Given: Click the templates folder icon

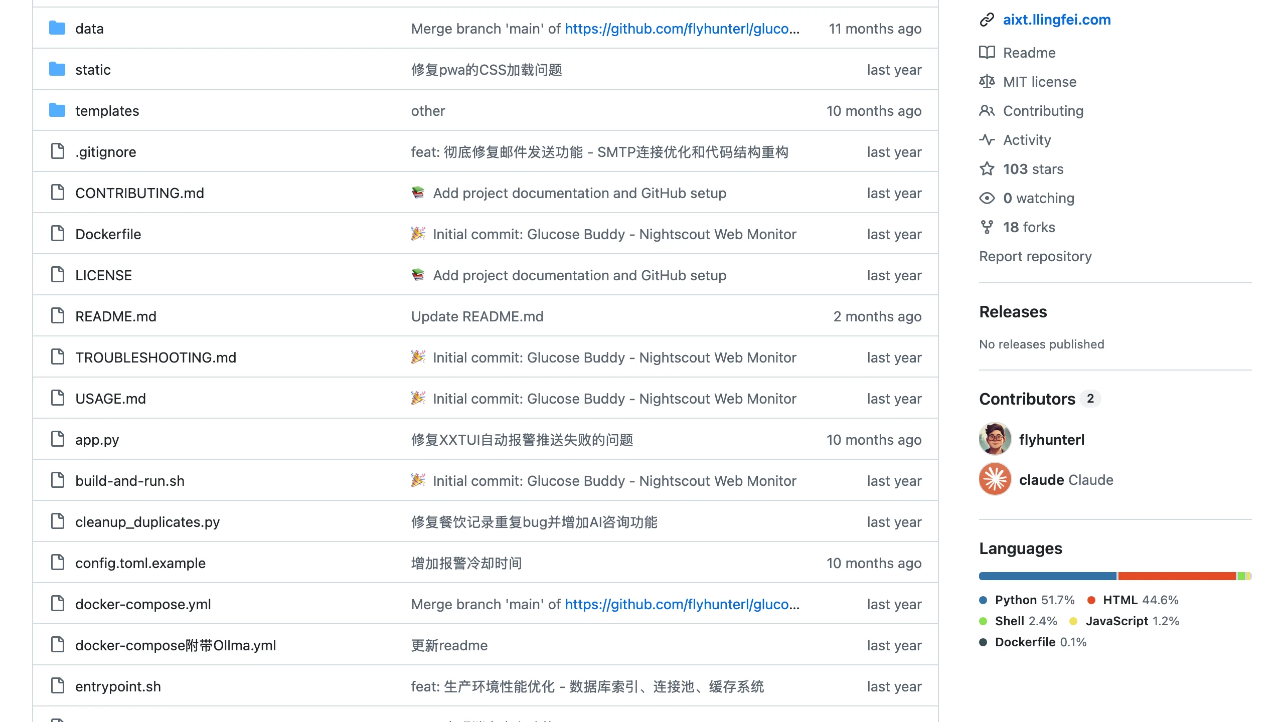Looking at the screenshot, I should [57, 110].
